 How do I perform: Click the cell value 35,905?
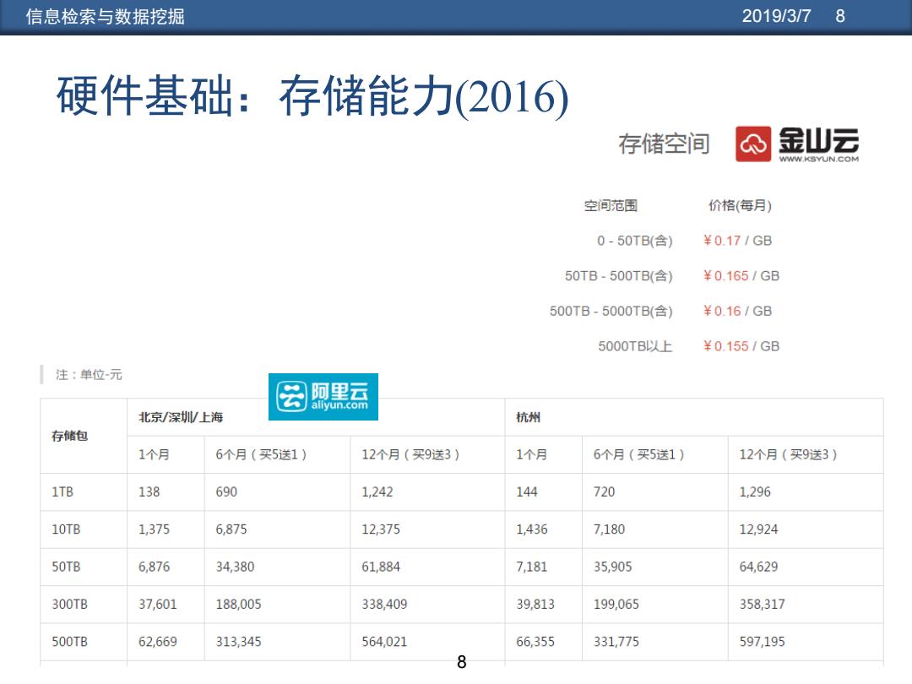612,567
